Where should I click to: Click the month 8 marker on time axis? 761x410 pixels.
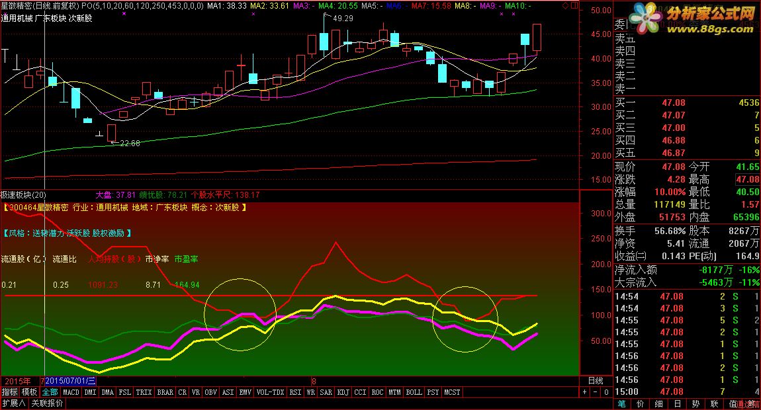point(314,382)
